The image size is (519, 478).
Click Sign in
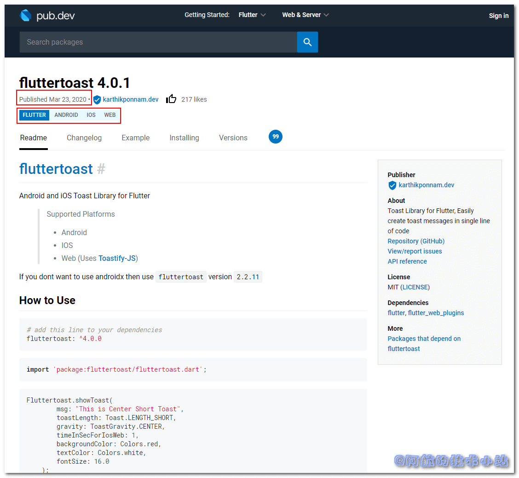(498, 16)
